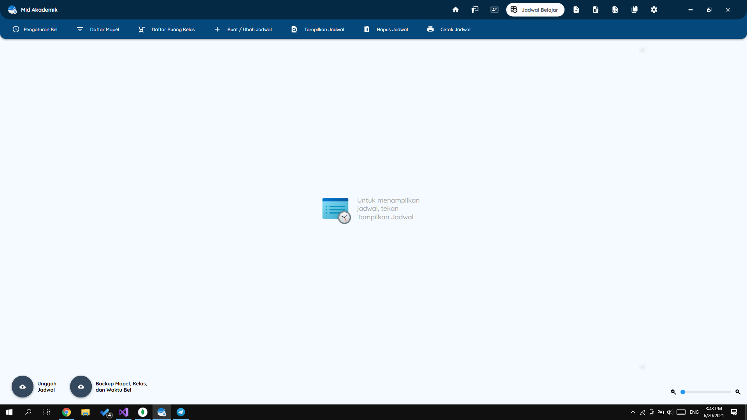Print with Cetak Jadwal
This screenshot has height=420, width=747.
click(449, 29)
